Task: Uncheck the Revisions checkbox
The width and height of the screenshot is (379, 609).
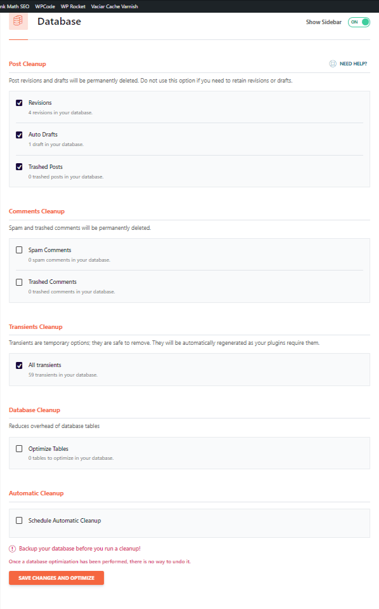Action: [x=19, y=103]
